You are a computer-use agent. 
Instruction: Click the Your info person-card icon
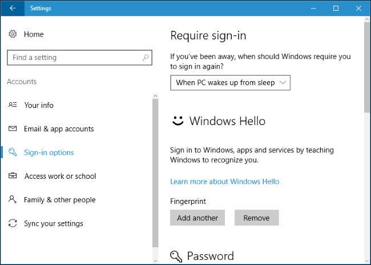click(13, 105)
